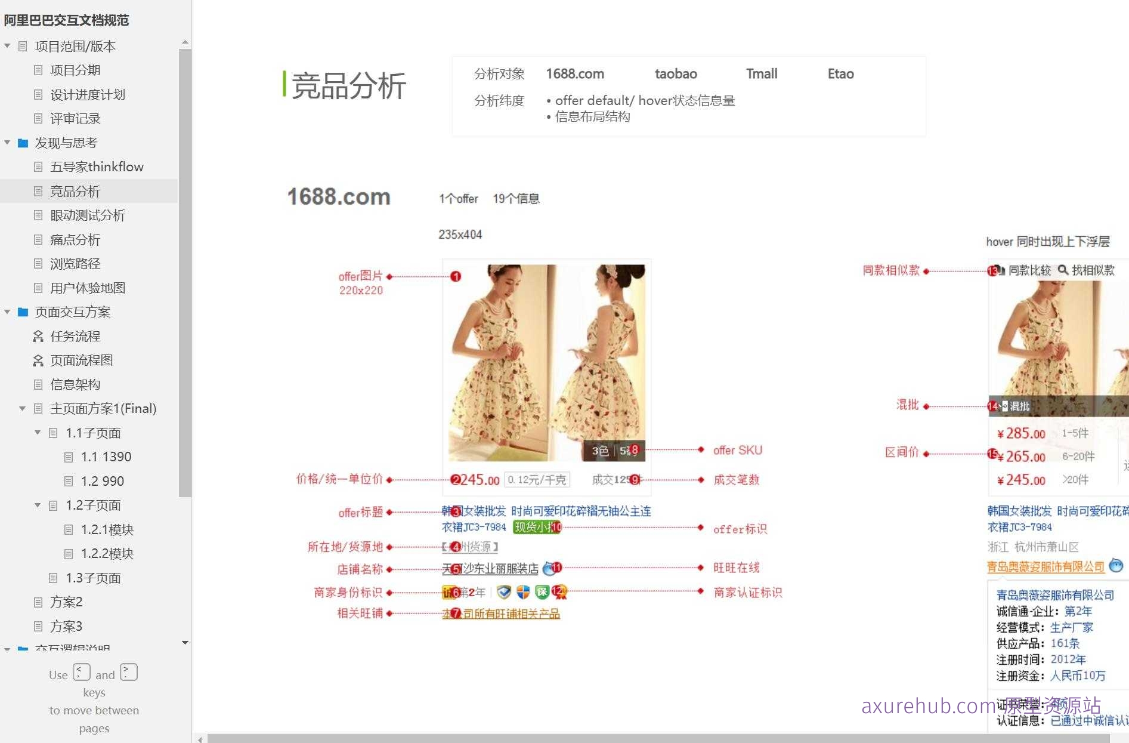Click the 诚信通 第2年 badge
Image resolution: width=1129 pixels, height=743 pixels.
[x=463, y=592]
